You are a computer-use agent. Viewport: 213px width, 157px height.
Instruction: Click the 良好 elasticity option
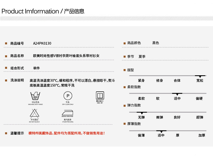click(177, 117)
